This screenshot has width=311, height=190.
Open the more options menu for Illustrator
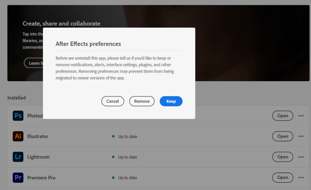tap(301, 136)
